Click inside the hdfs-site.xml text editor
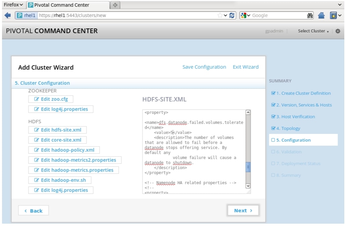Image resolution: width=346 pixels, height=226 pixels. 194,152
